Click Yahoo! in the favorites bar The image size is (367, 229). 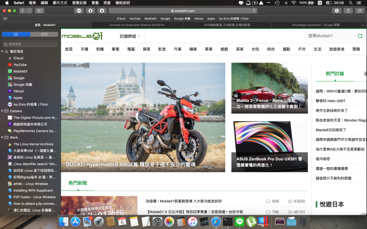pyautogui.click(x=198, y=18)
